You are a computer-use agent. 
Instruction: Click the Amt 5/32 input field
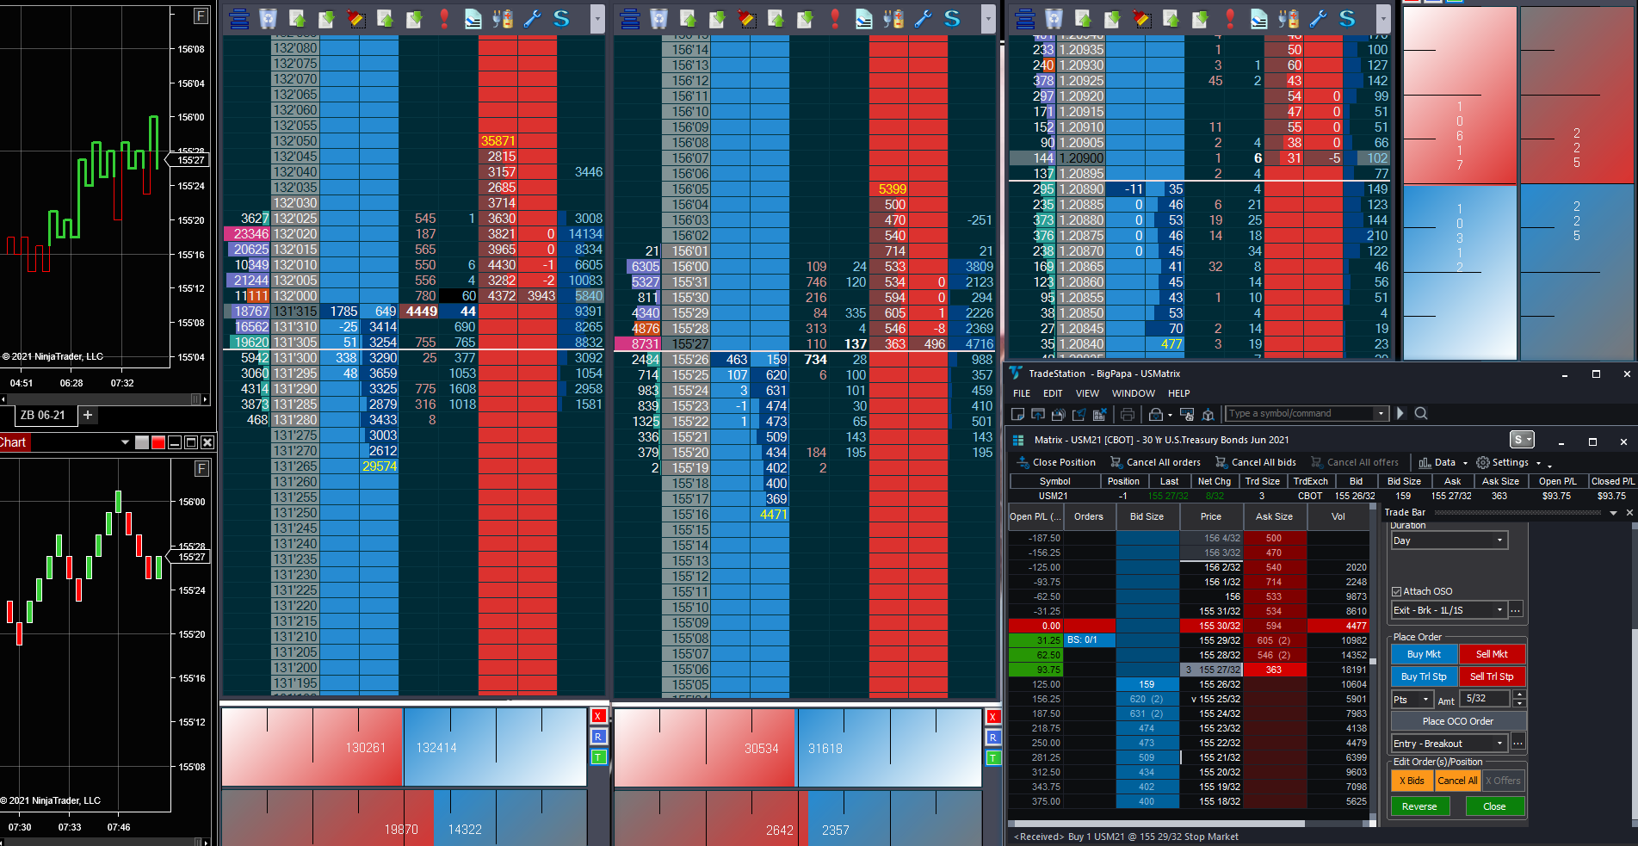[x=1487, y=699]
